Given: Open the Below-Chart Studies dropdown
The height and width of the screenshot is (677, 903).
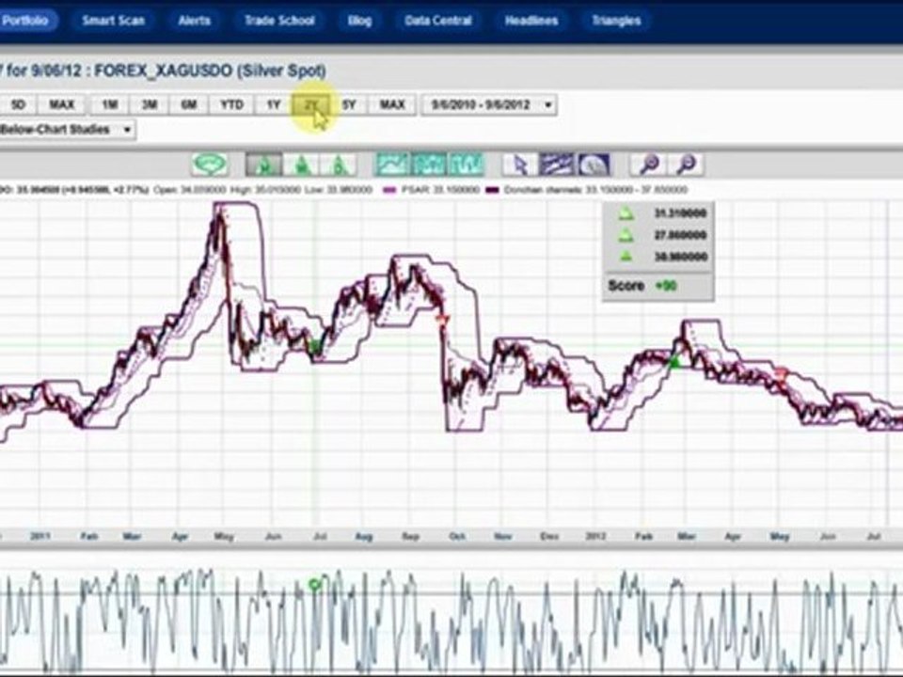Looking at the screenshot, I should (67, 130).
